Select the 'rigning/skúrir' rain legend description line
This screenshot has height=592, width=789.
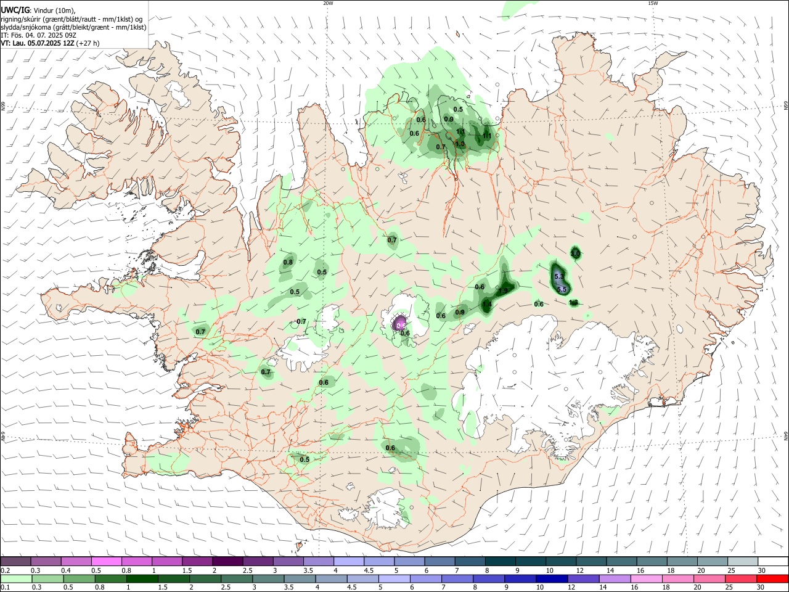click(x=72, y=19)
